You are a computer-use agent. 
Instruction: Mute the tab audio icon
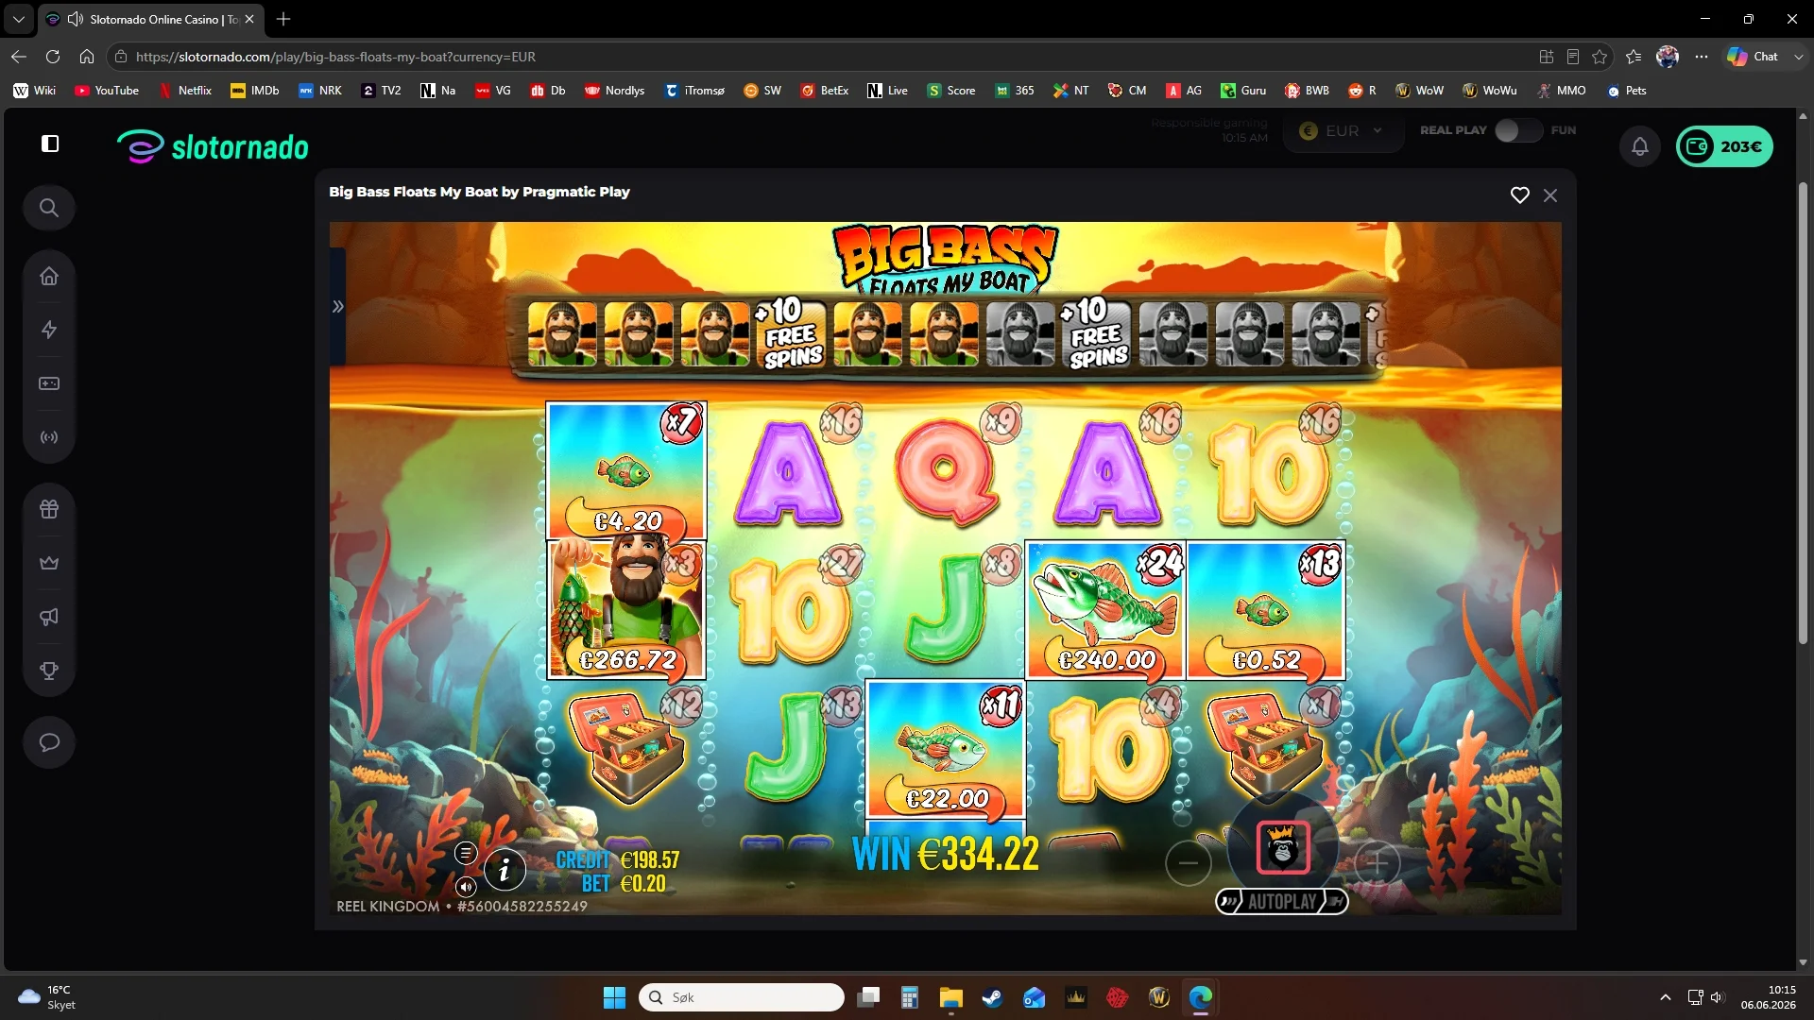click(x=76, y=19)
